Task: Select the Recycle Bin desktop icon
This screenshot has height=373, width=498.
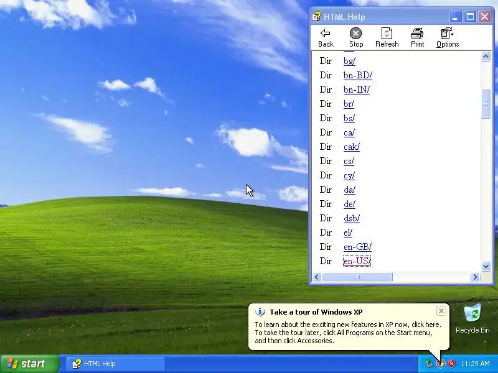Action: pos(472,319)
